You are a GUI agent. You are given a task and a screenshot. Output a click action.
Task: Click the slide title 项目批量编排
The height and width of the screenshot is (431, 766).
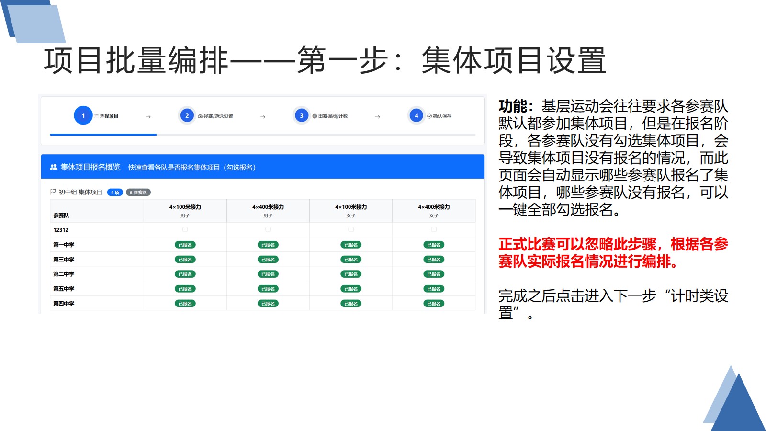tap(136, 61)
